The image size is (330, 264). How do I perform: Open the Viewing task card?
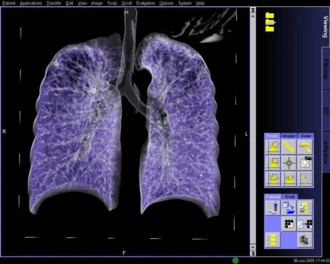pyautogui.click(x=326, y=26)
